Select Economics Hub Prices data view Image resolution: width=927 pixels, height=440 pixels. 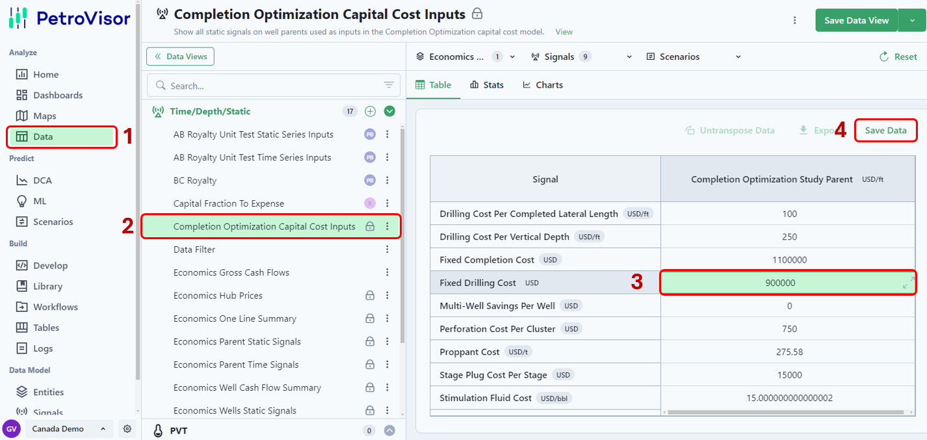(218, 296)
